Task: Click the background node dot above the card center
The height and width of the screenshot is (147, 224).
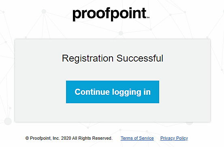Action: (121, 33)
